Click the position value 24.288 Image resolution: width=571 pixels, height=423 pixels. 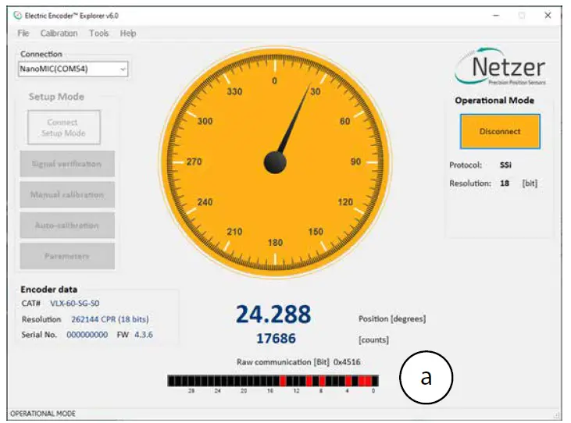(x=273, y=315)
